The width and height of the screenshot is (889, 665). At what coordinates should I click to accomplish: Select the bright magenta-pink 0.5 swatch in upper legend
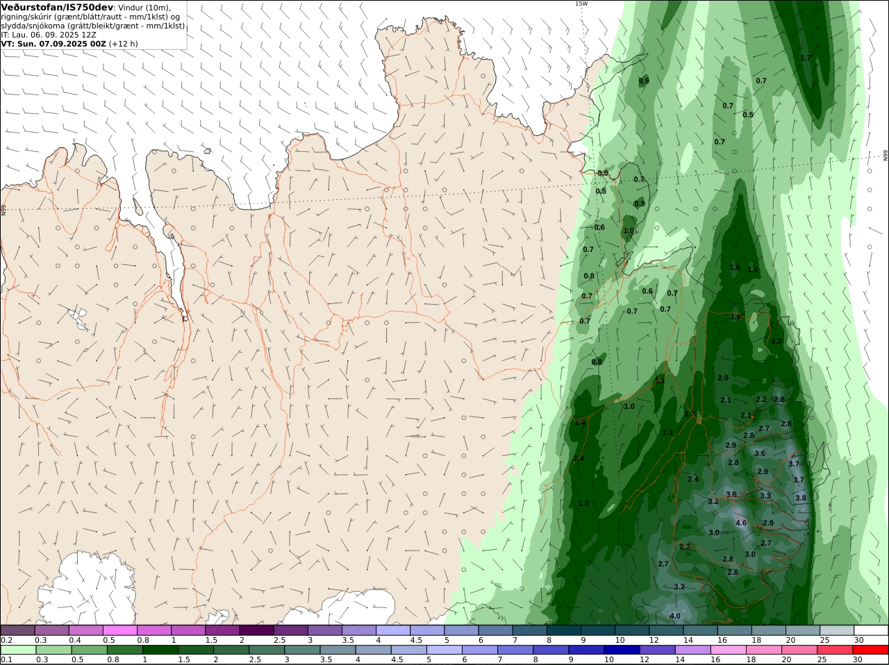coord(121,630)
